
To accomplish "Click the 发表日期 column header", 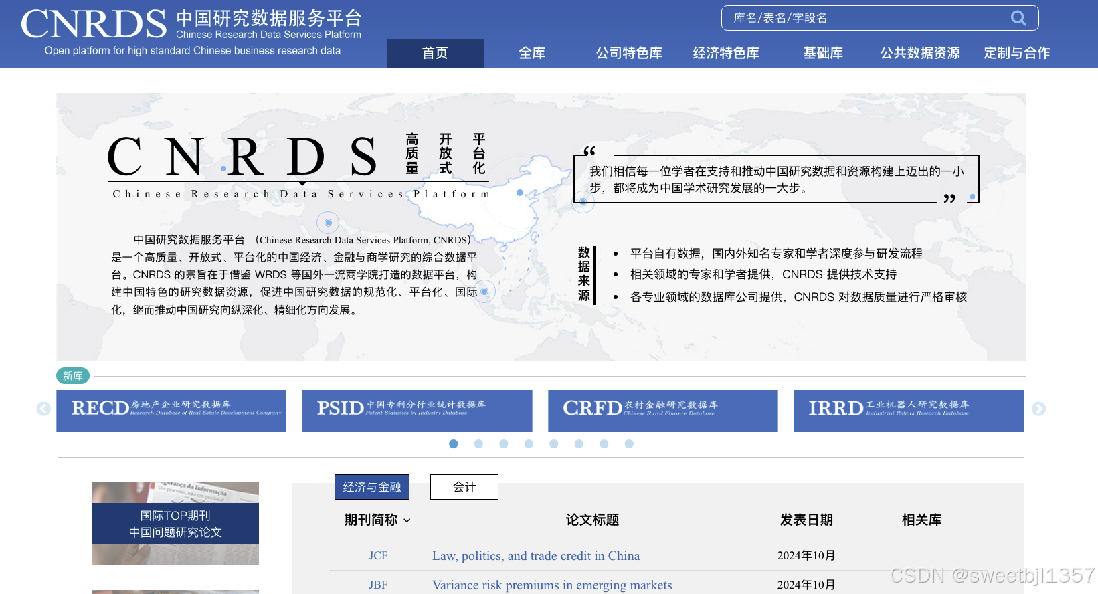I will coord(806,520).
